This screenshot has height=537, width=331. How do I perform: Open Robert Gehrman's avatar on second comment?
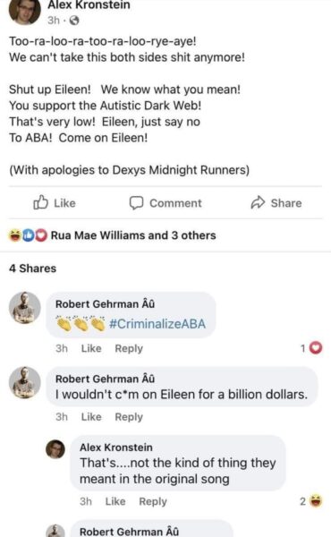25,382
